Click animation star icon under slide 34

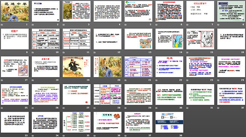click(33, 136)
